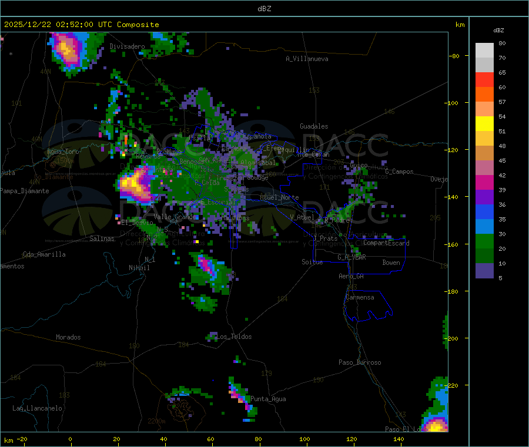Click the royal blue 35-36 dBZ legend swatch
This screenshot has height=447, width=529.
tap(484, 211)
